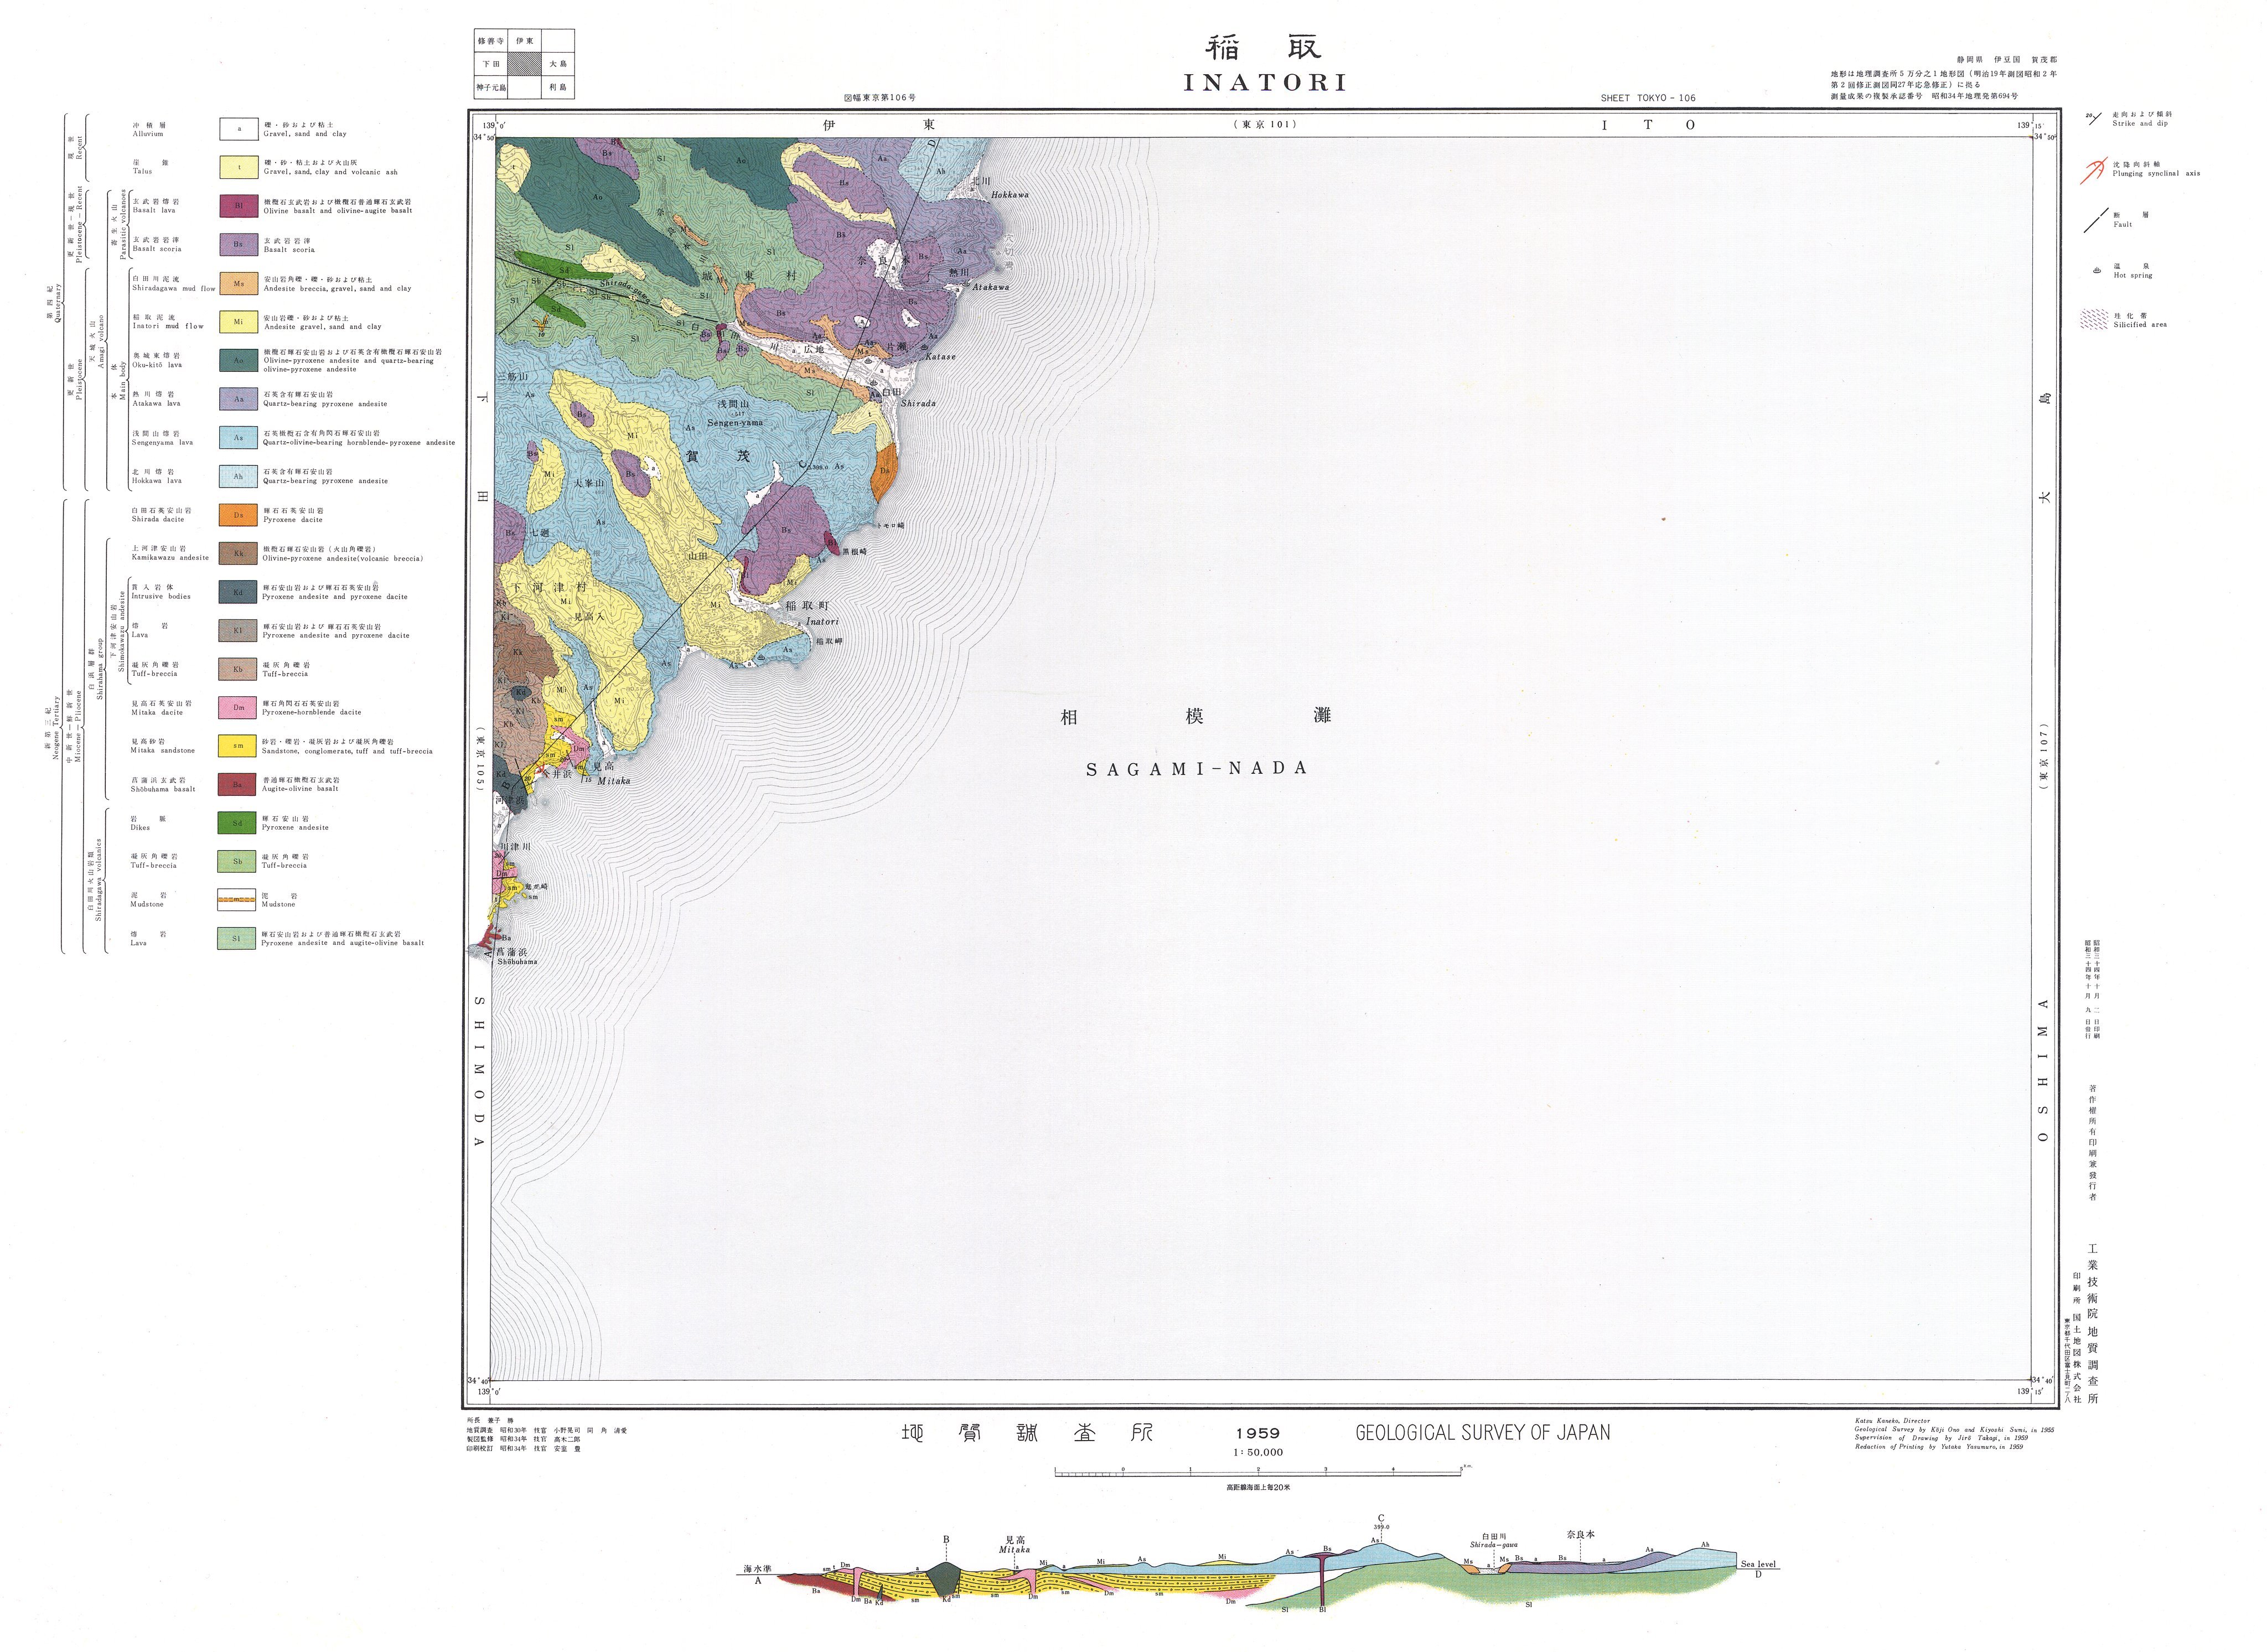Click the Silicified area hatch pattern

click(x=2094, y=320)
